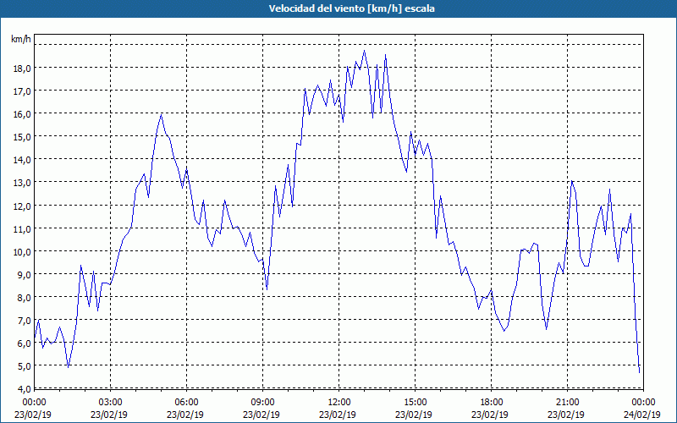Click the 15,0 y-axis value

click(22, 137)
